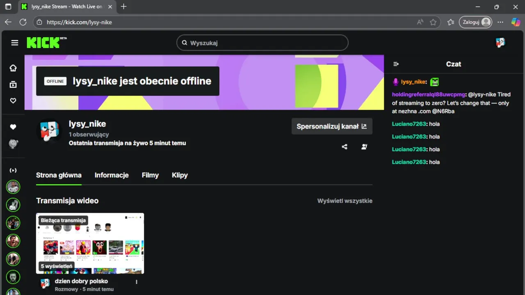Open third recommended streamer avatar in sidebar

pos(13,223)
